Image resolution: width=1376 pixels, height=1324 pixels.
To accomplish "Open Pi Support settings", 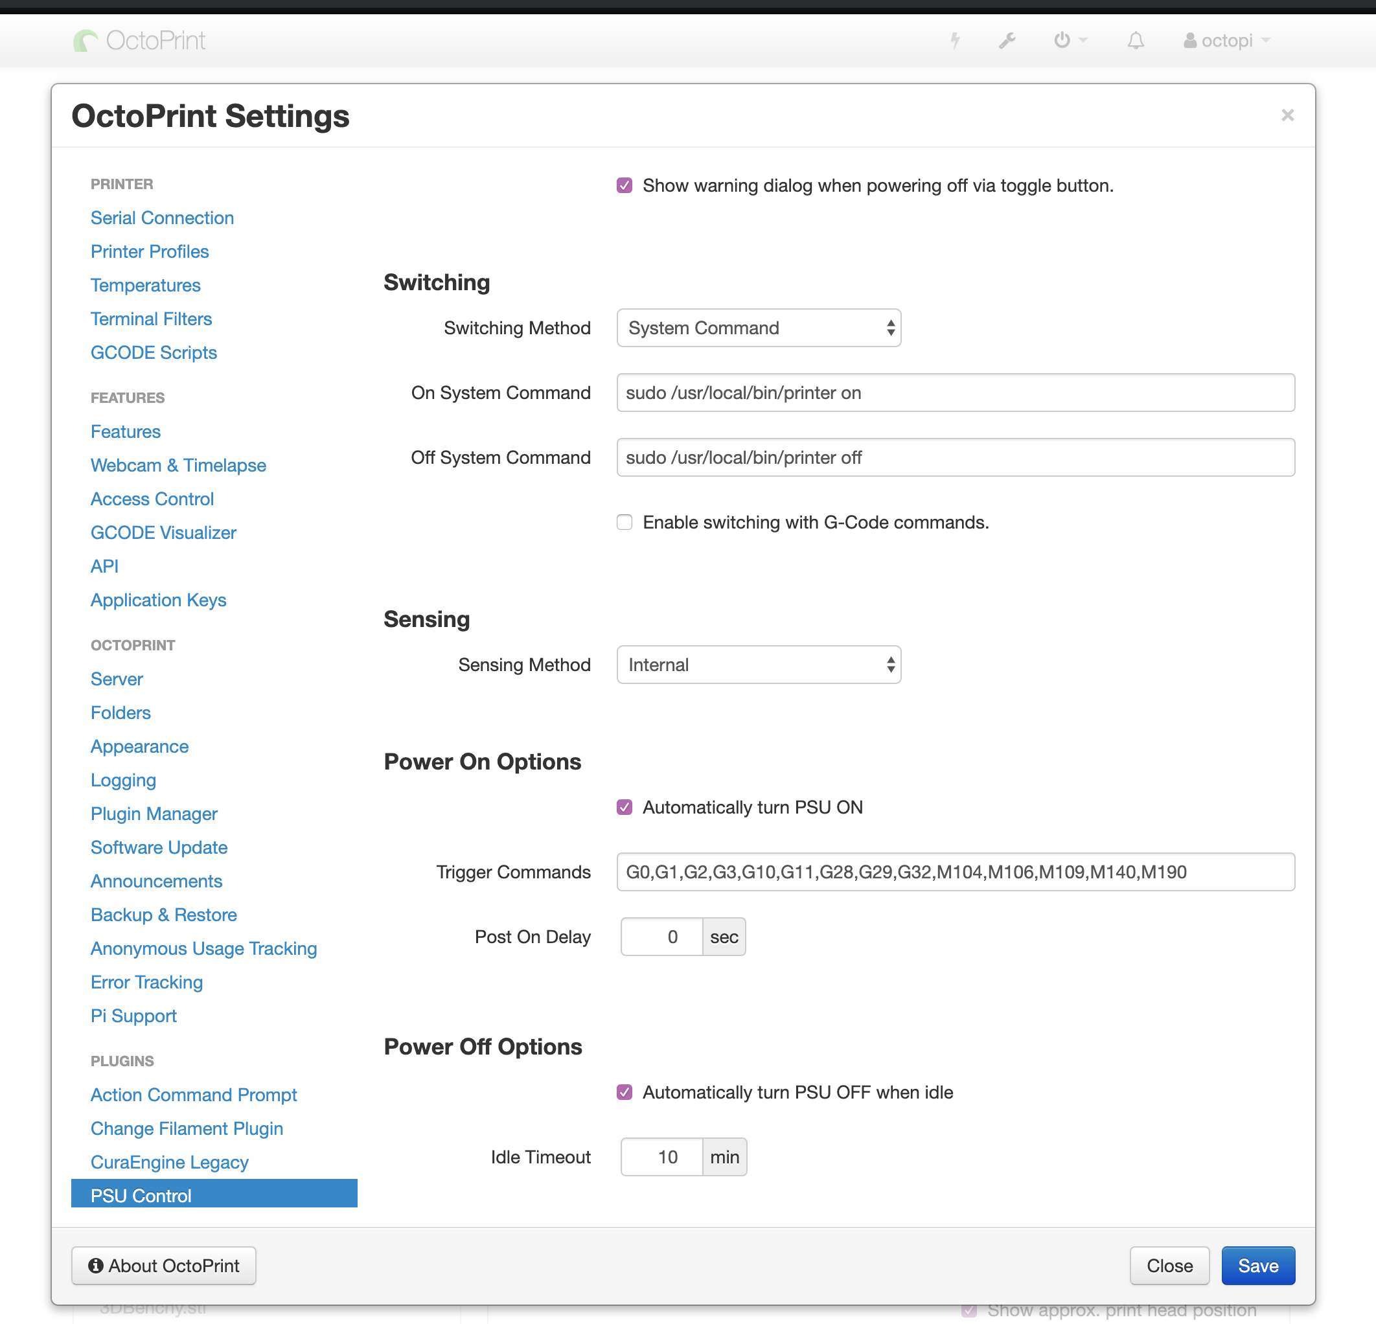I will (134, 1016).
